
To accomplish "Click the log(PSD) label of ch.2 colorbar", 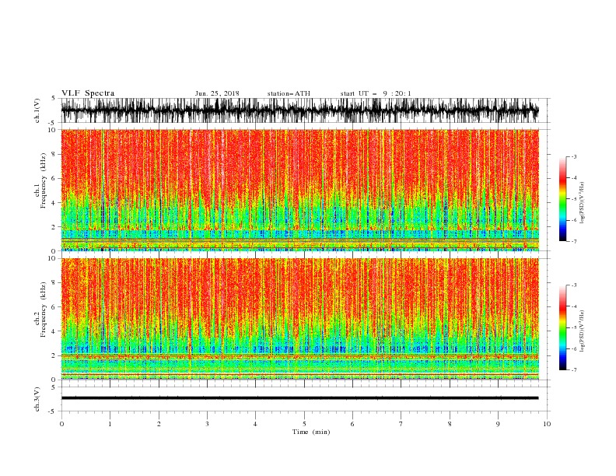I will 583,331.
